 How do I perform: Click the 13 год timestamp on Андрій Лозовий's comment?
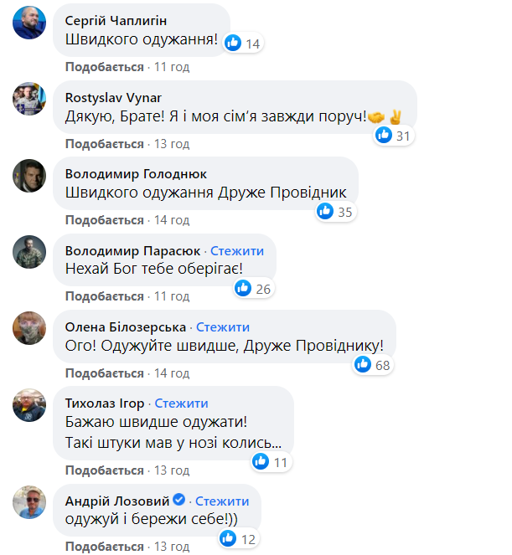coord(171,547)
